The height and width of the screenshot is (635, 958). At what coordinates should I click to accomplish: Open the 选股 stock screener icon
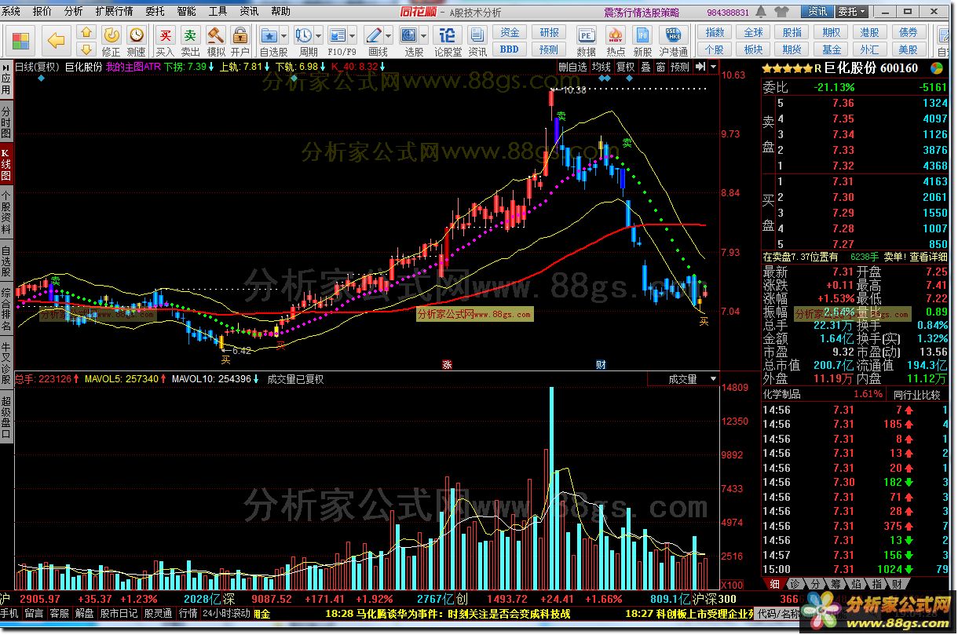(409, 35)
